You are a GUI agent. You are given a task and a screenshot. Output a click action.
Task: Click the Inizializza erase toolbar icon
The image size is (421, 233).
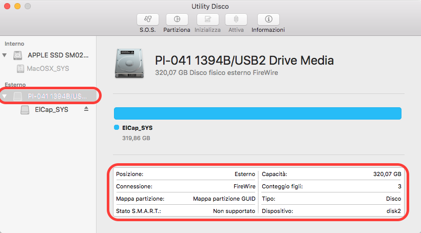coord(207,20)
